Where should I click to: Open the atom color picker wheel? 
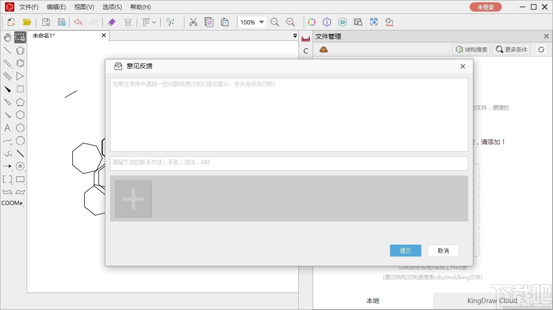(311, 22)
